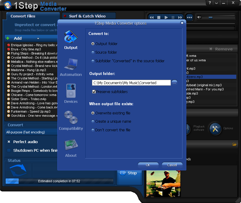Open the Devices options section
The image size is (241, 203).
pos(71,93)
